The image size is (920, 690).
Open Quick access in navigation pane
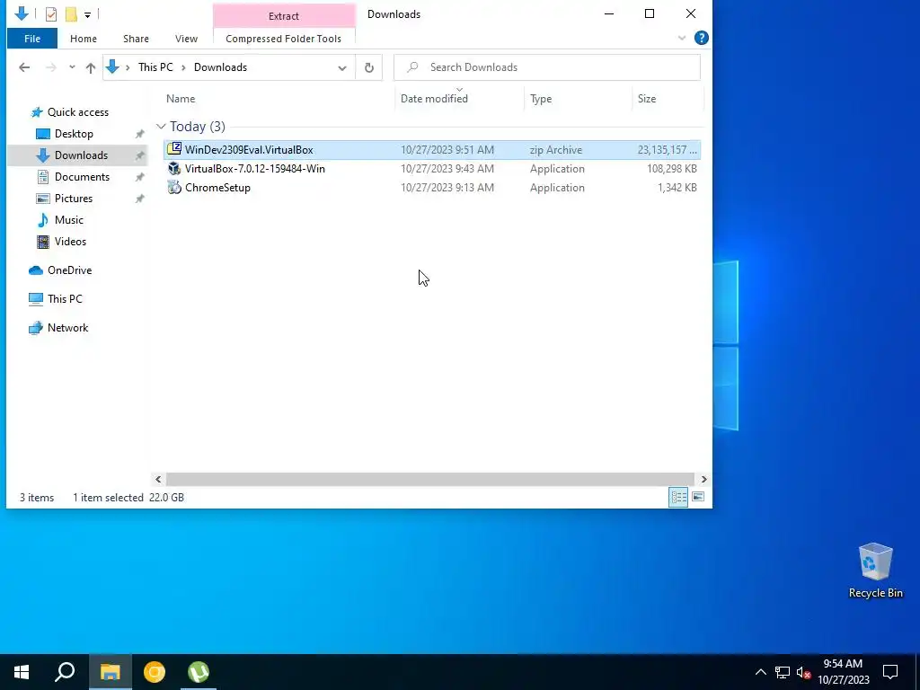click(77, 112)
